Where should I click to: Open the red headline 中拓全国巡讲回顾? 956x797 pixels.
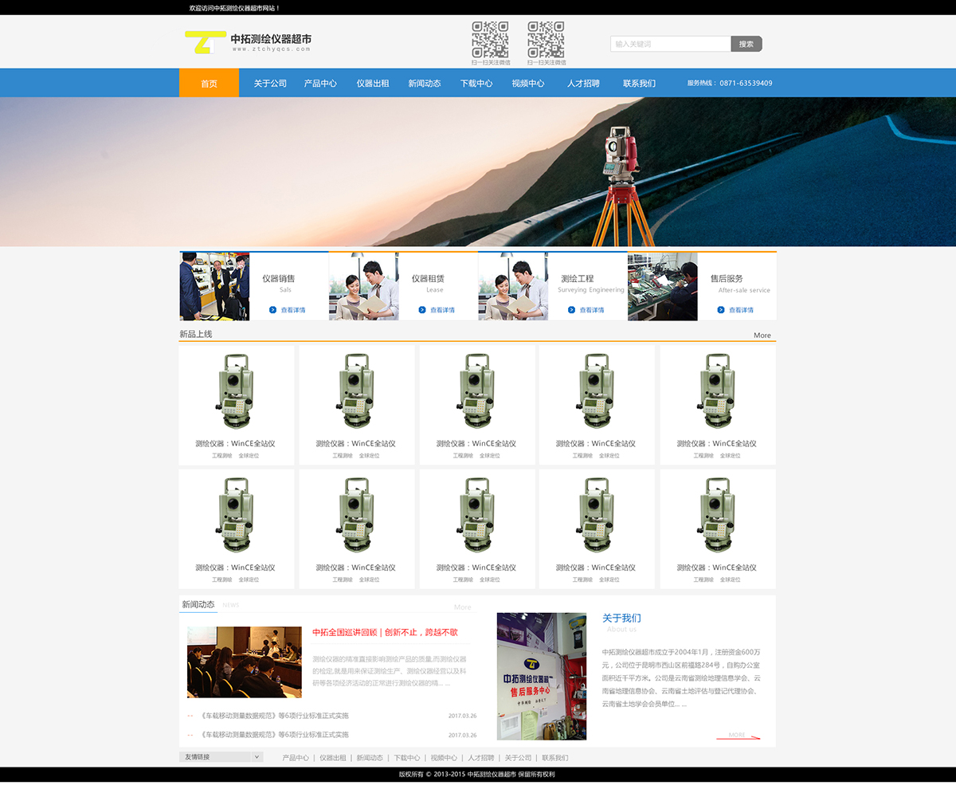tap(385, 632)
